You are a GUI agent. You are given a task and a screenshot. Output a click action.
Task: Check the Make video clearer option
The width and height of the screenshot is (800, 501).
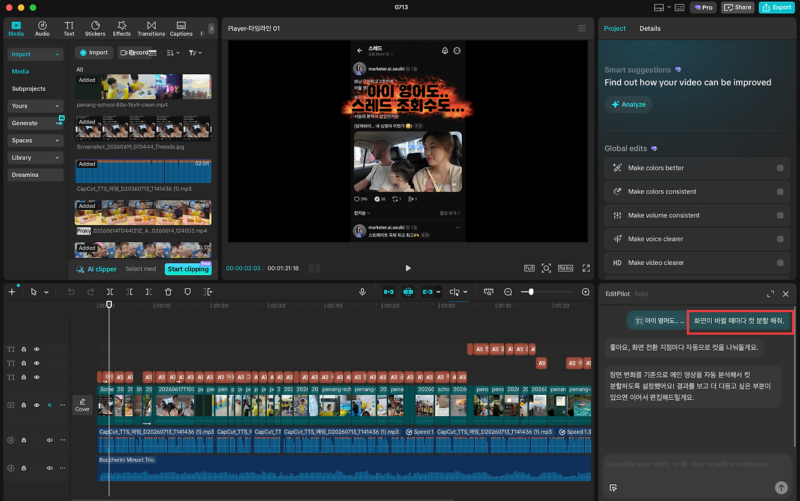pos(780,263)
